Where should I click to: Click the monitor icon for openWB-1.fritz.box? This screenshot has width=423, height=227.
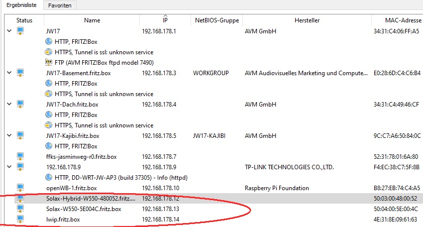pyautogui.click(x=20, y=188)
